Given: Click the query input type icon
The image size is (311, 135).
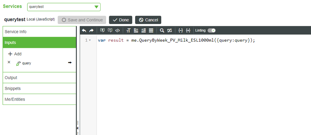Looking at the screenshot, I should (19, 63).
